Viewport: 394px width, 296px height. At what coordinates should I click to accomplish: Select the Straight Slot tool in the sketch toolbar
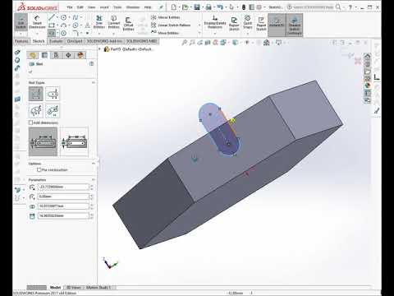coord(52,33)
